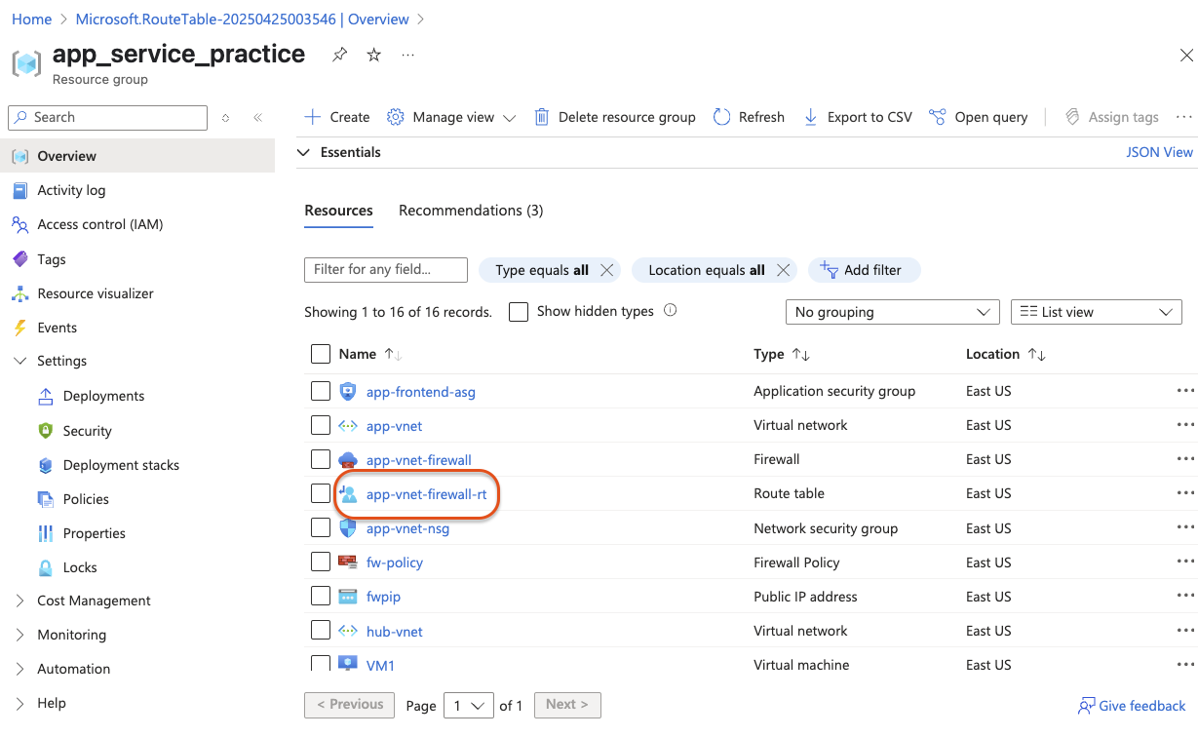Click the VM1 virtual machine icon
The height and width of the screenshot is (737, 1198).
click(x=348, y=663)
